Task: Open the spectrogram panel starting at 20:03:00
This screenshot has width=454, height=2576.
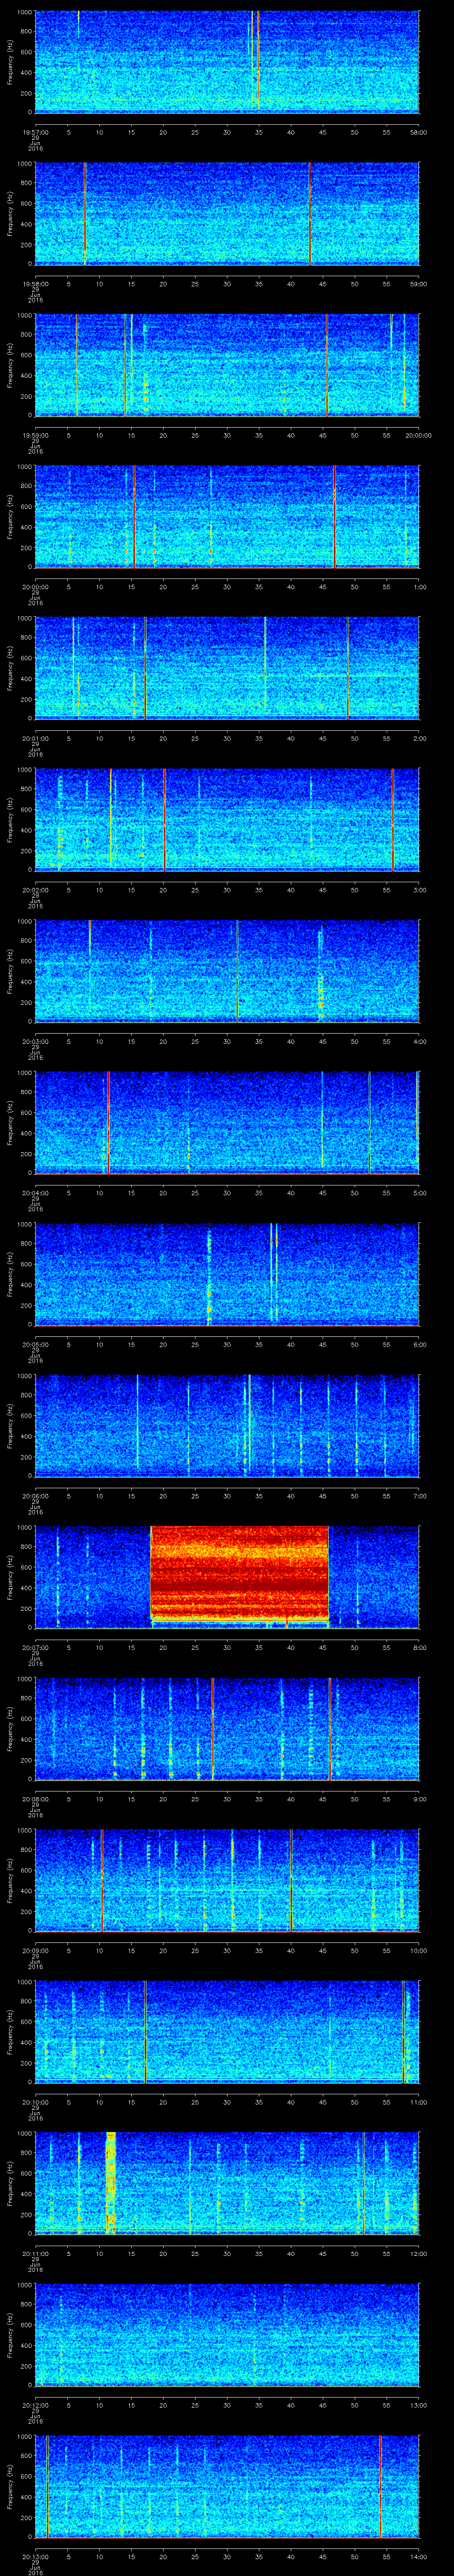Action: (227, 971)
